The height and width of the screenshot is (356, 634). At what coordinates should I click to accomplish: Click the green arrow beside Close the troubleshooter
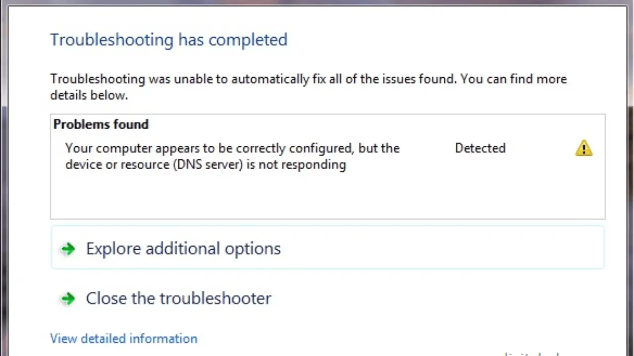click(68, 299)
